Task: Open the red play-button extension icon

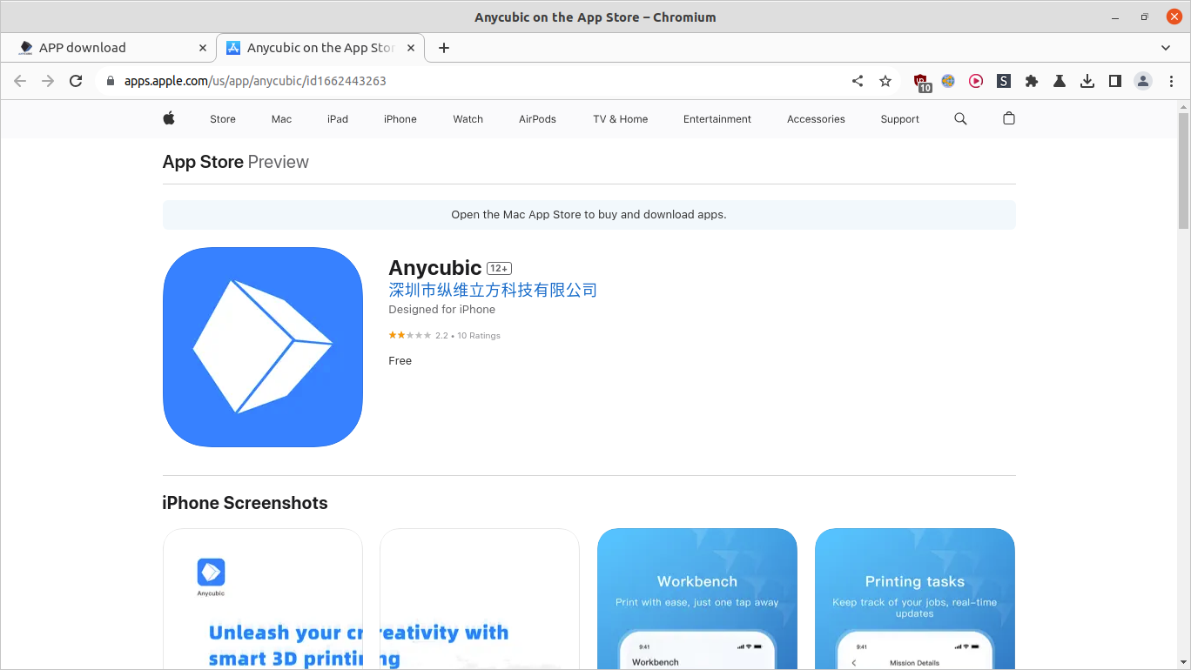Action: pos(976,81)
